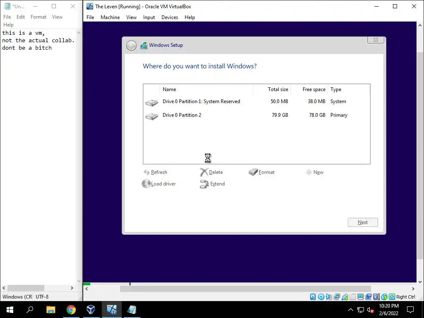Select the Drive 0 Partition 2 row
424x318 pixels.
click(x=256, y=115)
